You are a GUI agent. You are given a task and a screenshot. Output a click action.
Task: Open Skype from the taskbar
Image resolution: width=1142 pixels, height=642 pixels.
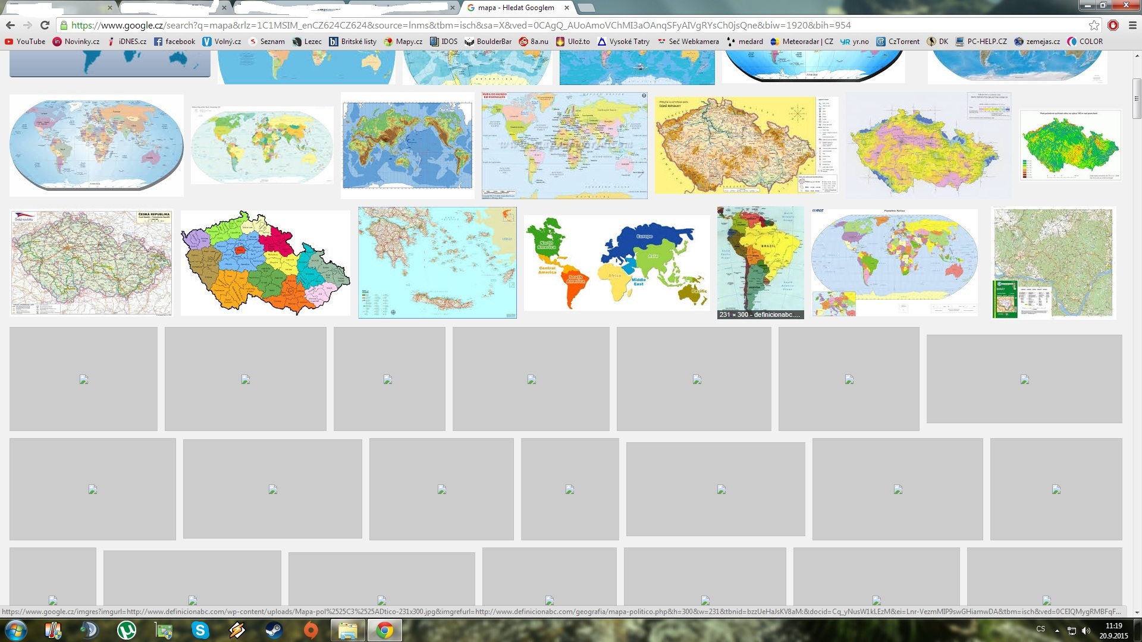pos(200,630)
